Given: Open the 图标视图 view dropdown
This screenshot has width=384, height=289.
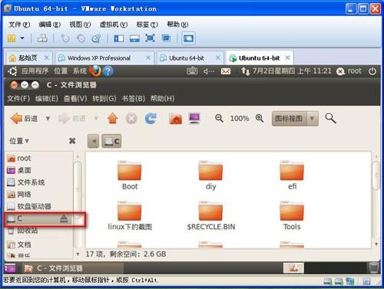Looking at the screenshot, I should [x=295, y=119].
